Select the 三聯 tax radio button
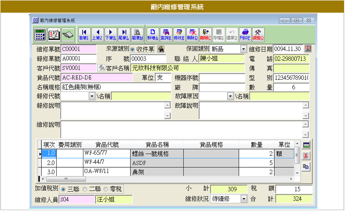This screenshot has height=212, width=345. [x=63, y=189]
